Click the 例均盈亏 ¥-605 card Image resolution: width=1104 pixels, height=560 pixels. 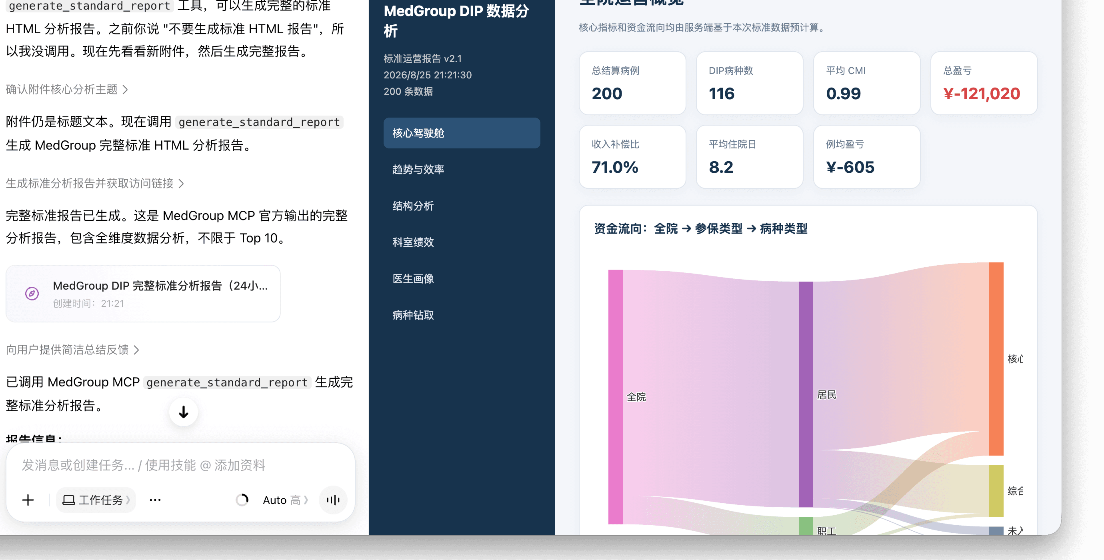[x=866, y=157]
